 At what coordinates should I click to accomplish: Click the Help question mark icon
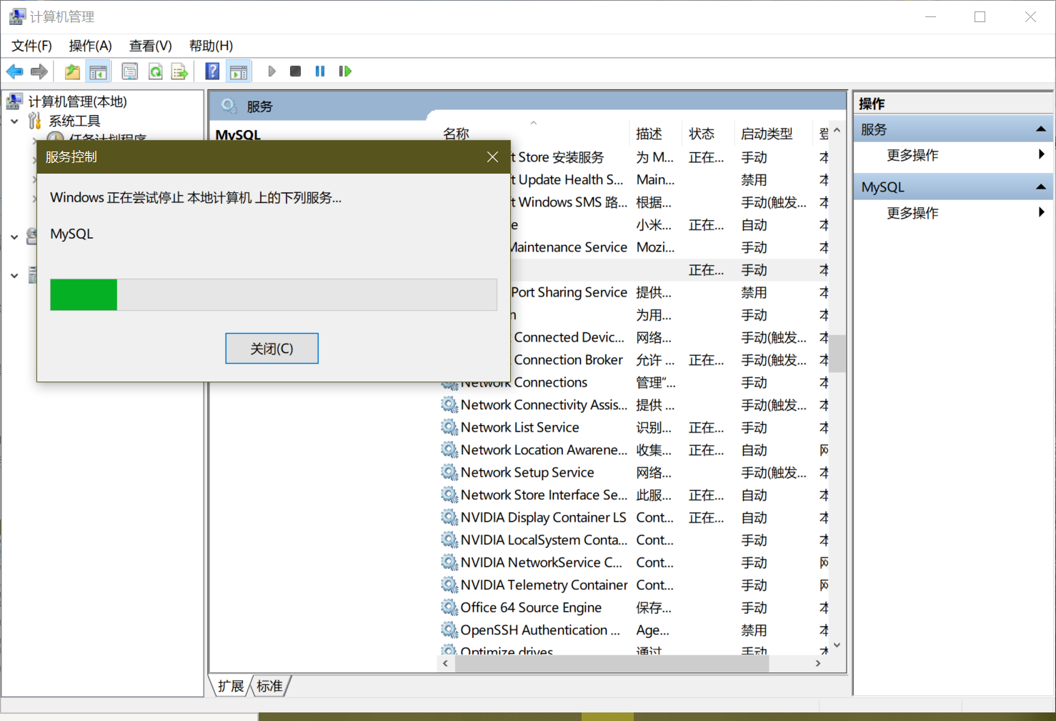[212, 71]
